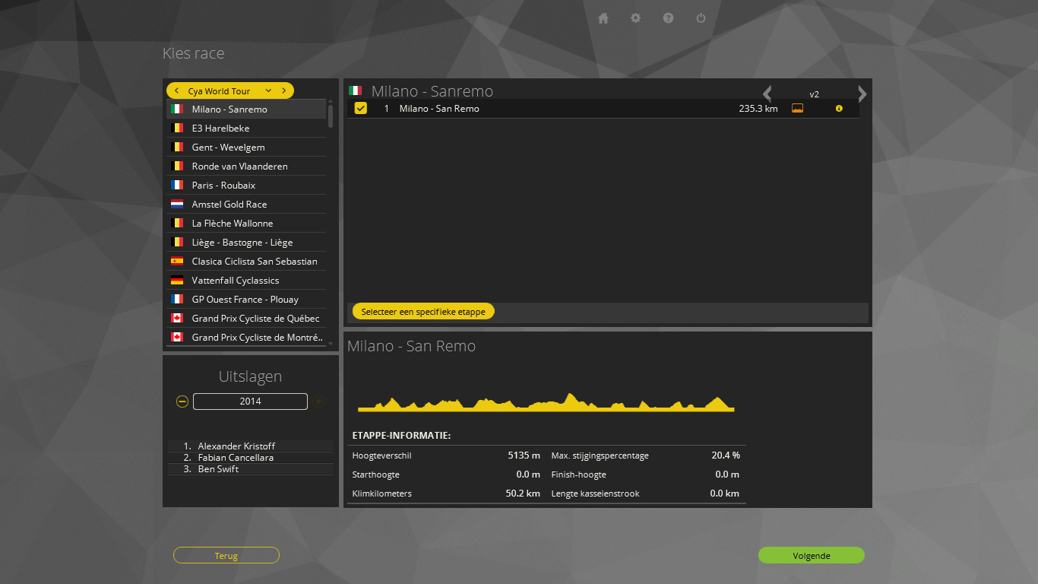This screenshot has width=1038, height=584.
Task: Uncheck the Milano - San Remo stage checkbox
Action: (361, 109)
